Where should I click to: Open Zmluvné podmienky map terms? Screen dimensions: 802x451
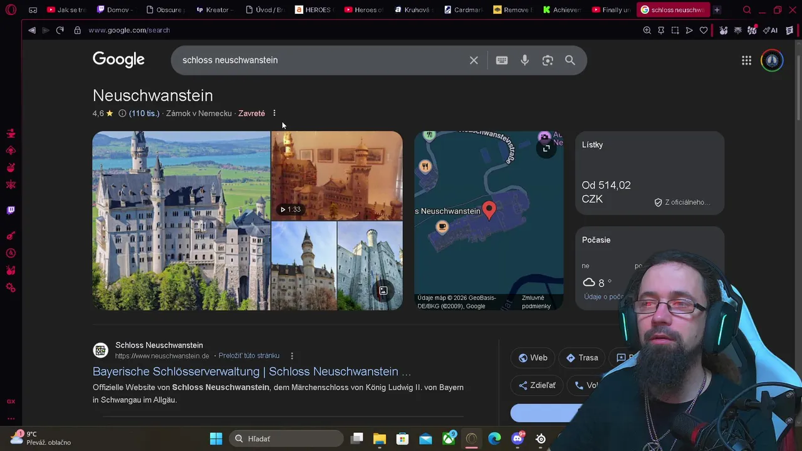[536, 302]
